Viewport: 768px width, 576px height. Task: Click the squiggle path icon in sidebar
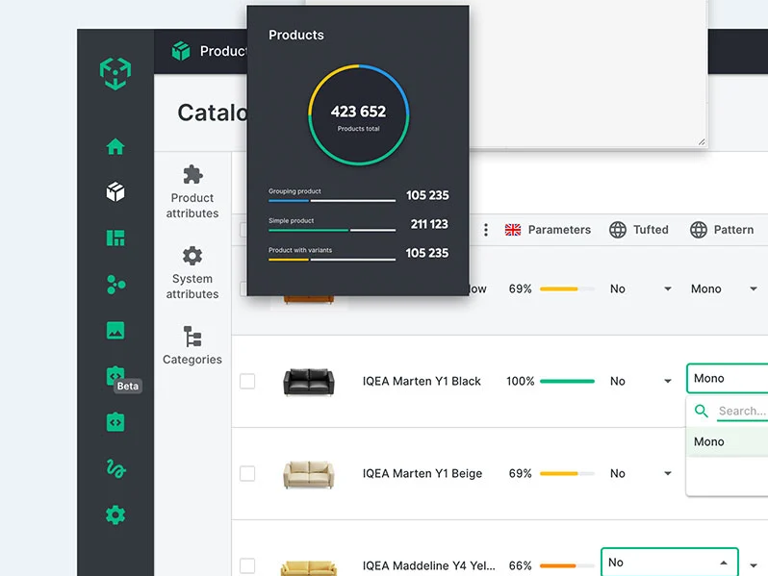point(115,469)
